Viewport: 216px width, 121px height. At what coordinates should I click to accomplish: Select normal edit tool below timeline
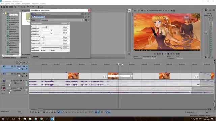(59, 112)
